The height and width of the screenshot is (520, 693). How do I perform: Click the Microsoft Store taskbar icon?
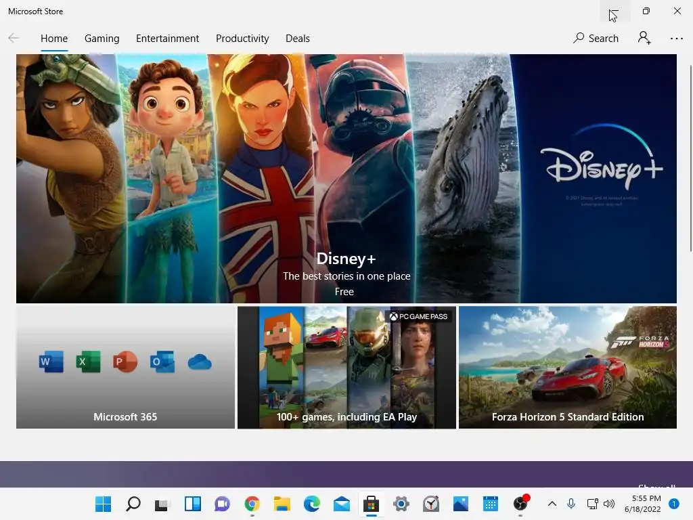[372, 504]
